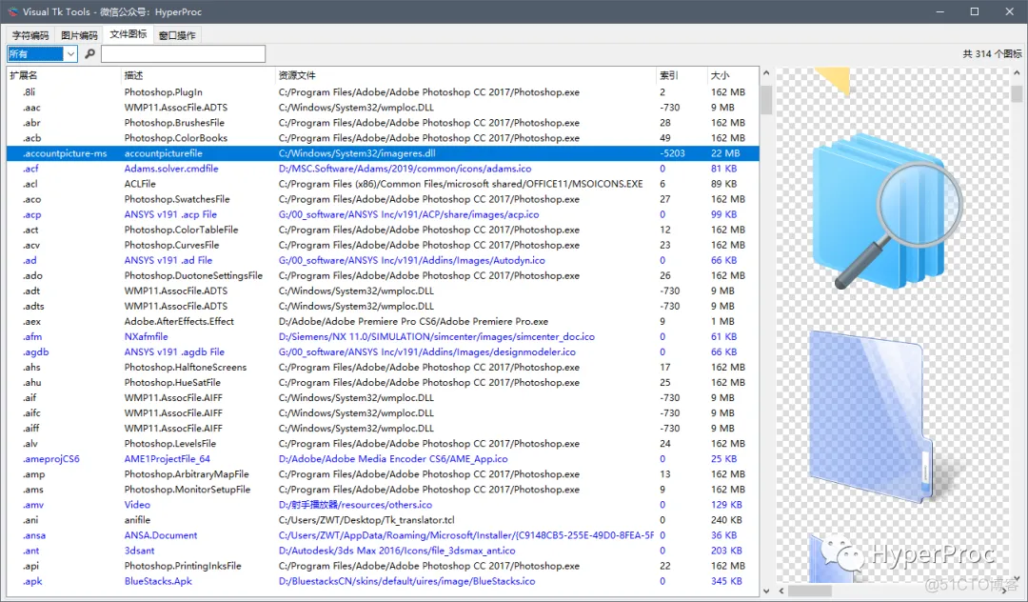This screenshot has width=1028, height=602.
Task: Select the .ameprojCS6 row
Action: (x=383, y=460)
